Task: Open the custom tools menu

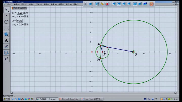Action: click(x=6, y=59)
